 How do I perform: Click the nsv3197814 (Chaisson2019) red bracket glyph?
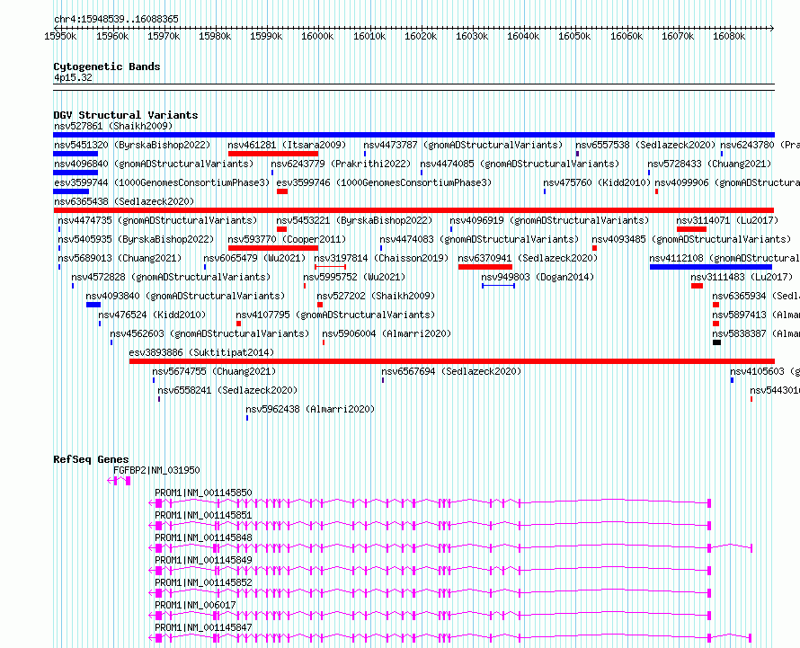(x=330, y=267)
